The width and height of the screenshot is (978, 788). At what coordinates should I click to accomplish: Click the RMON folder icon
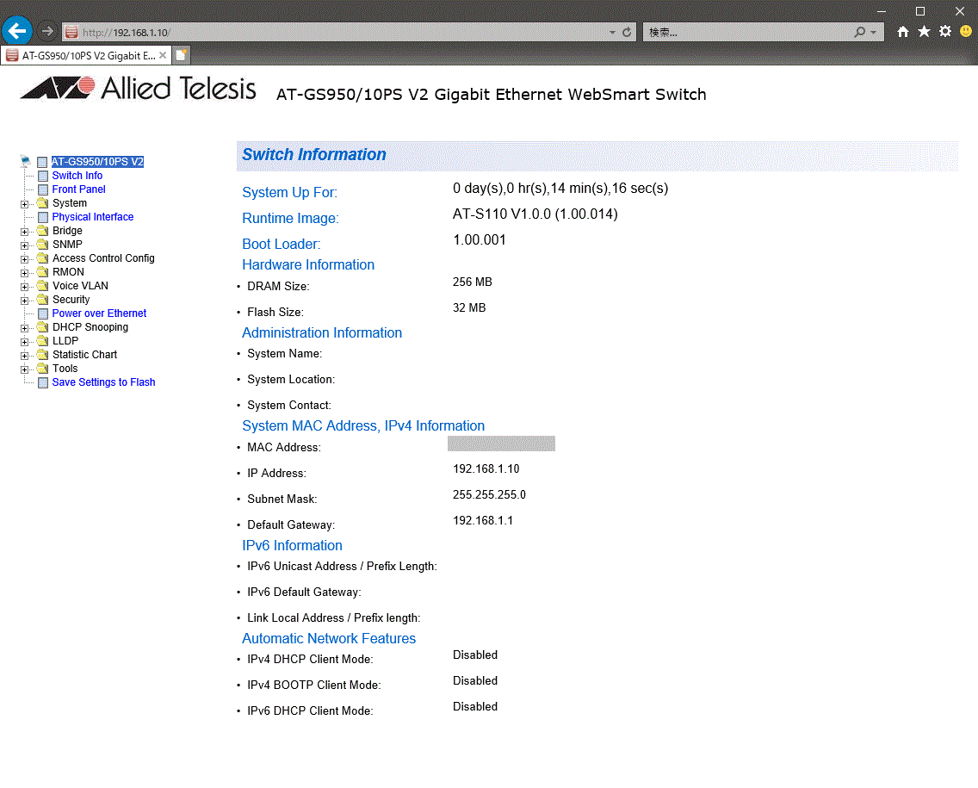(x=42, y=271)
